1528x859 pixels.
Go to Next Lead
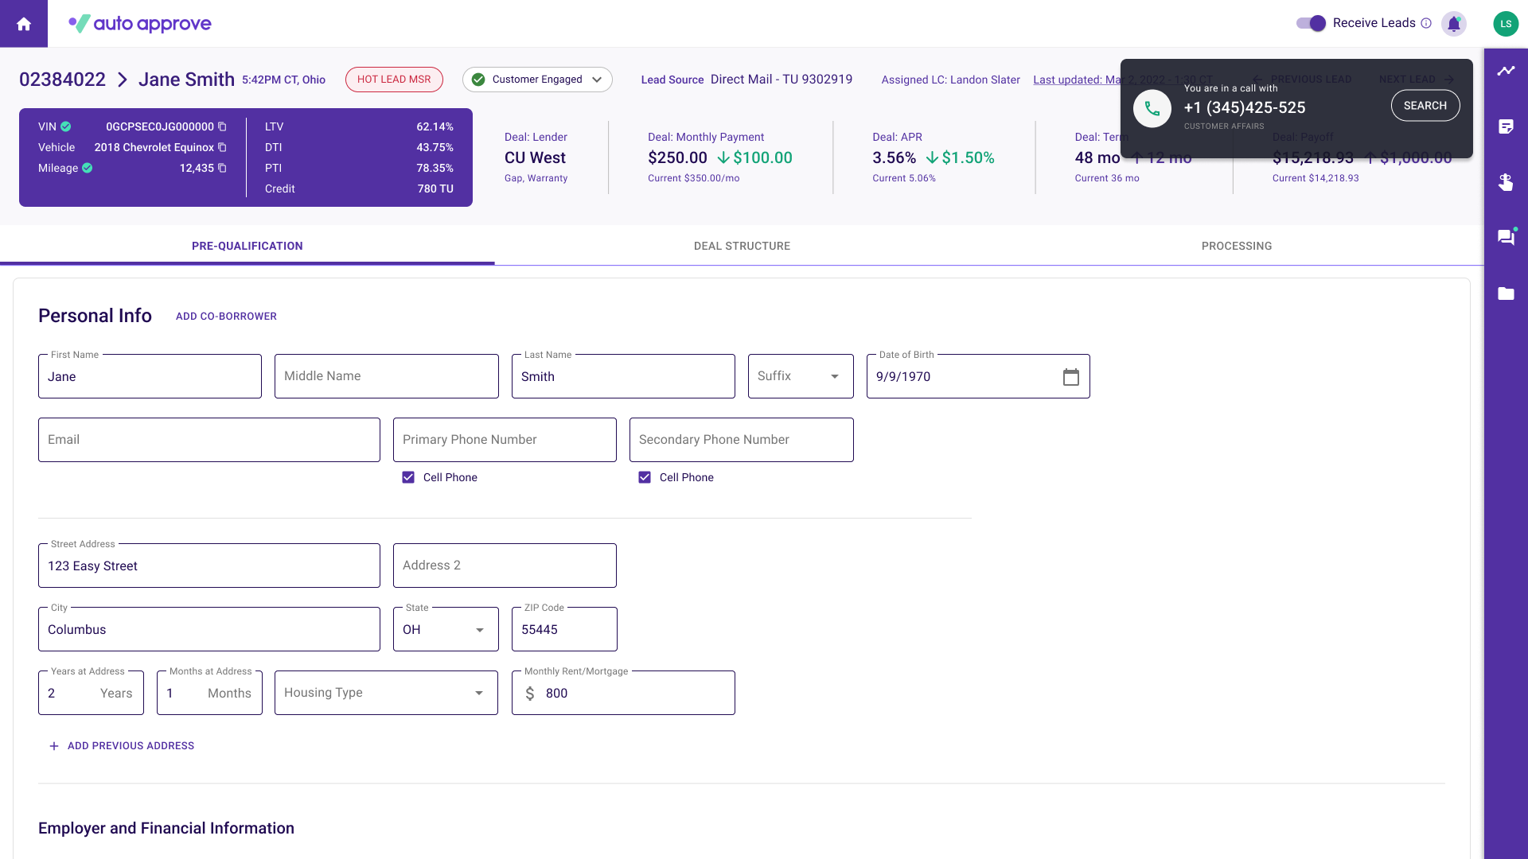[x=1417, y=80]
